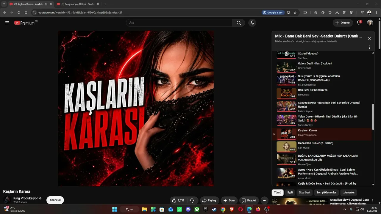Open options for Anatolian Slow video
Viewport: 381px width, 214px height.
point(373,201)
